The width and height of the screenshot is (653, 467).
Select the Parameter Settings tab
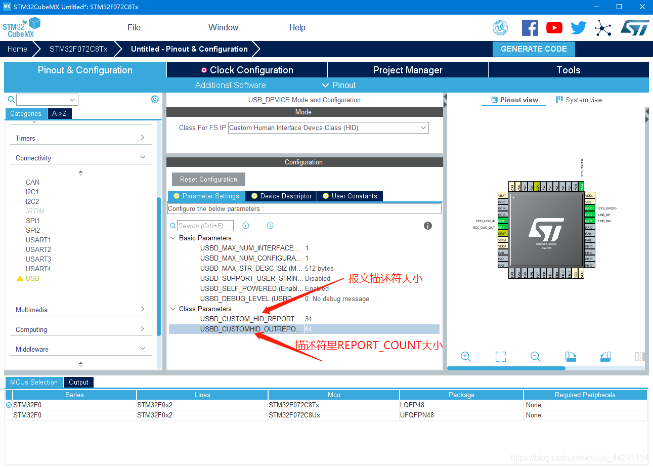click(x=206, y=196)
